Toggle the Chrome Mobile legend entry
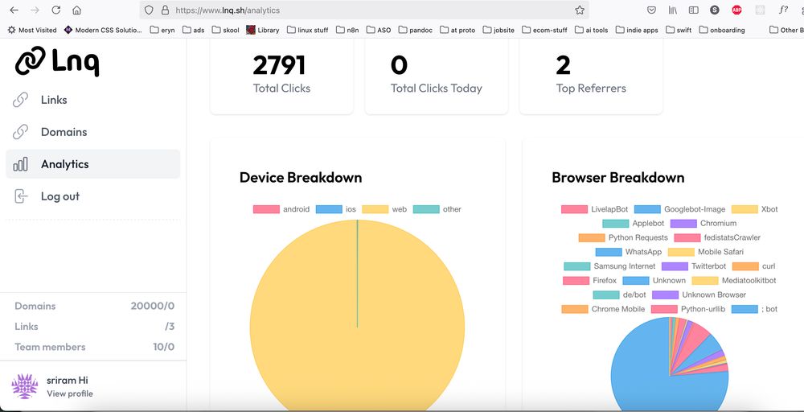This screenshot has width=804, height=412. coord(603,309)
